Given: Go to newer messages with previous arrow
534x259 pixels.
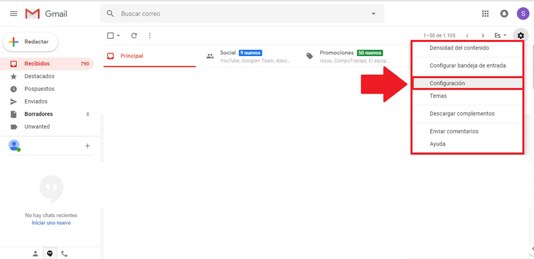Looking at the screenshot, I should (467, 35).
